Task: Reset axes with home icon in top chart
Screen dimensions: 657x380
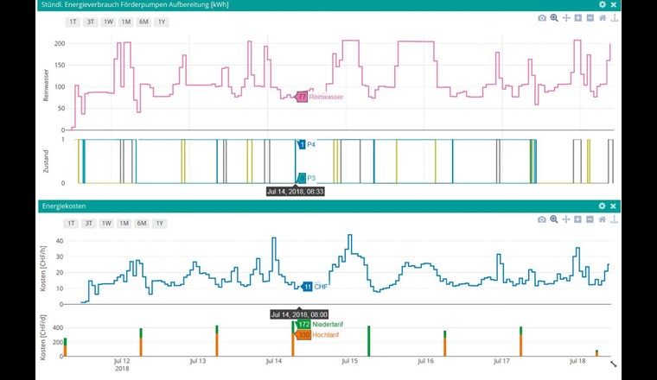Action: (603, 18)
